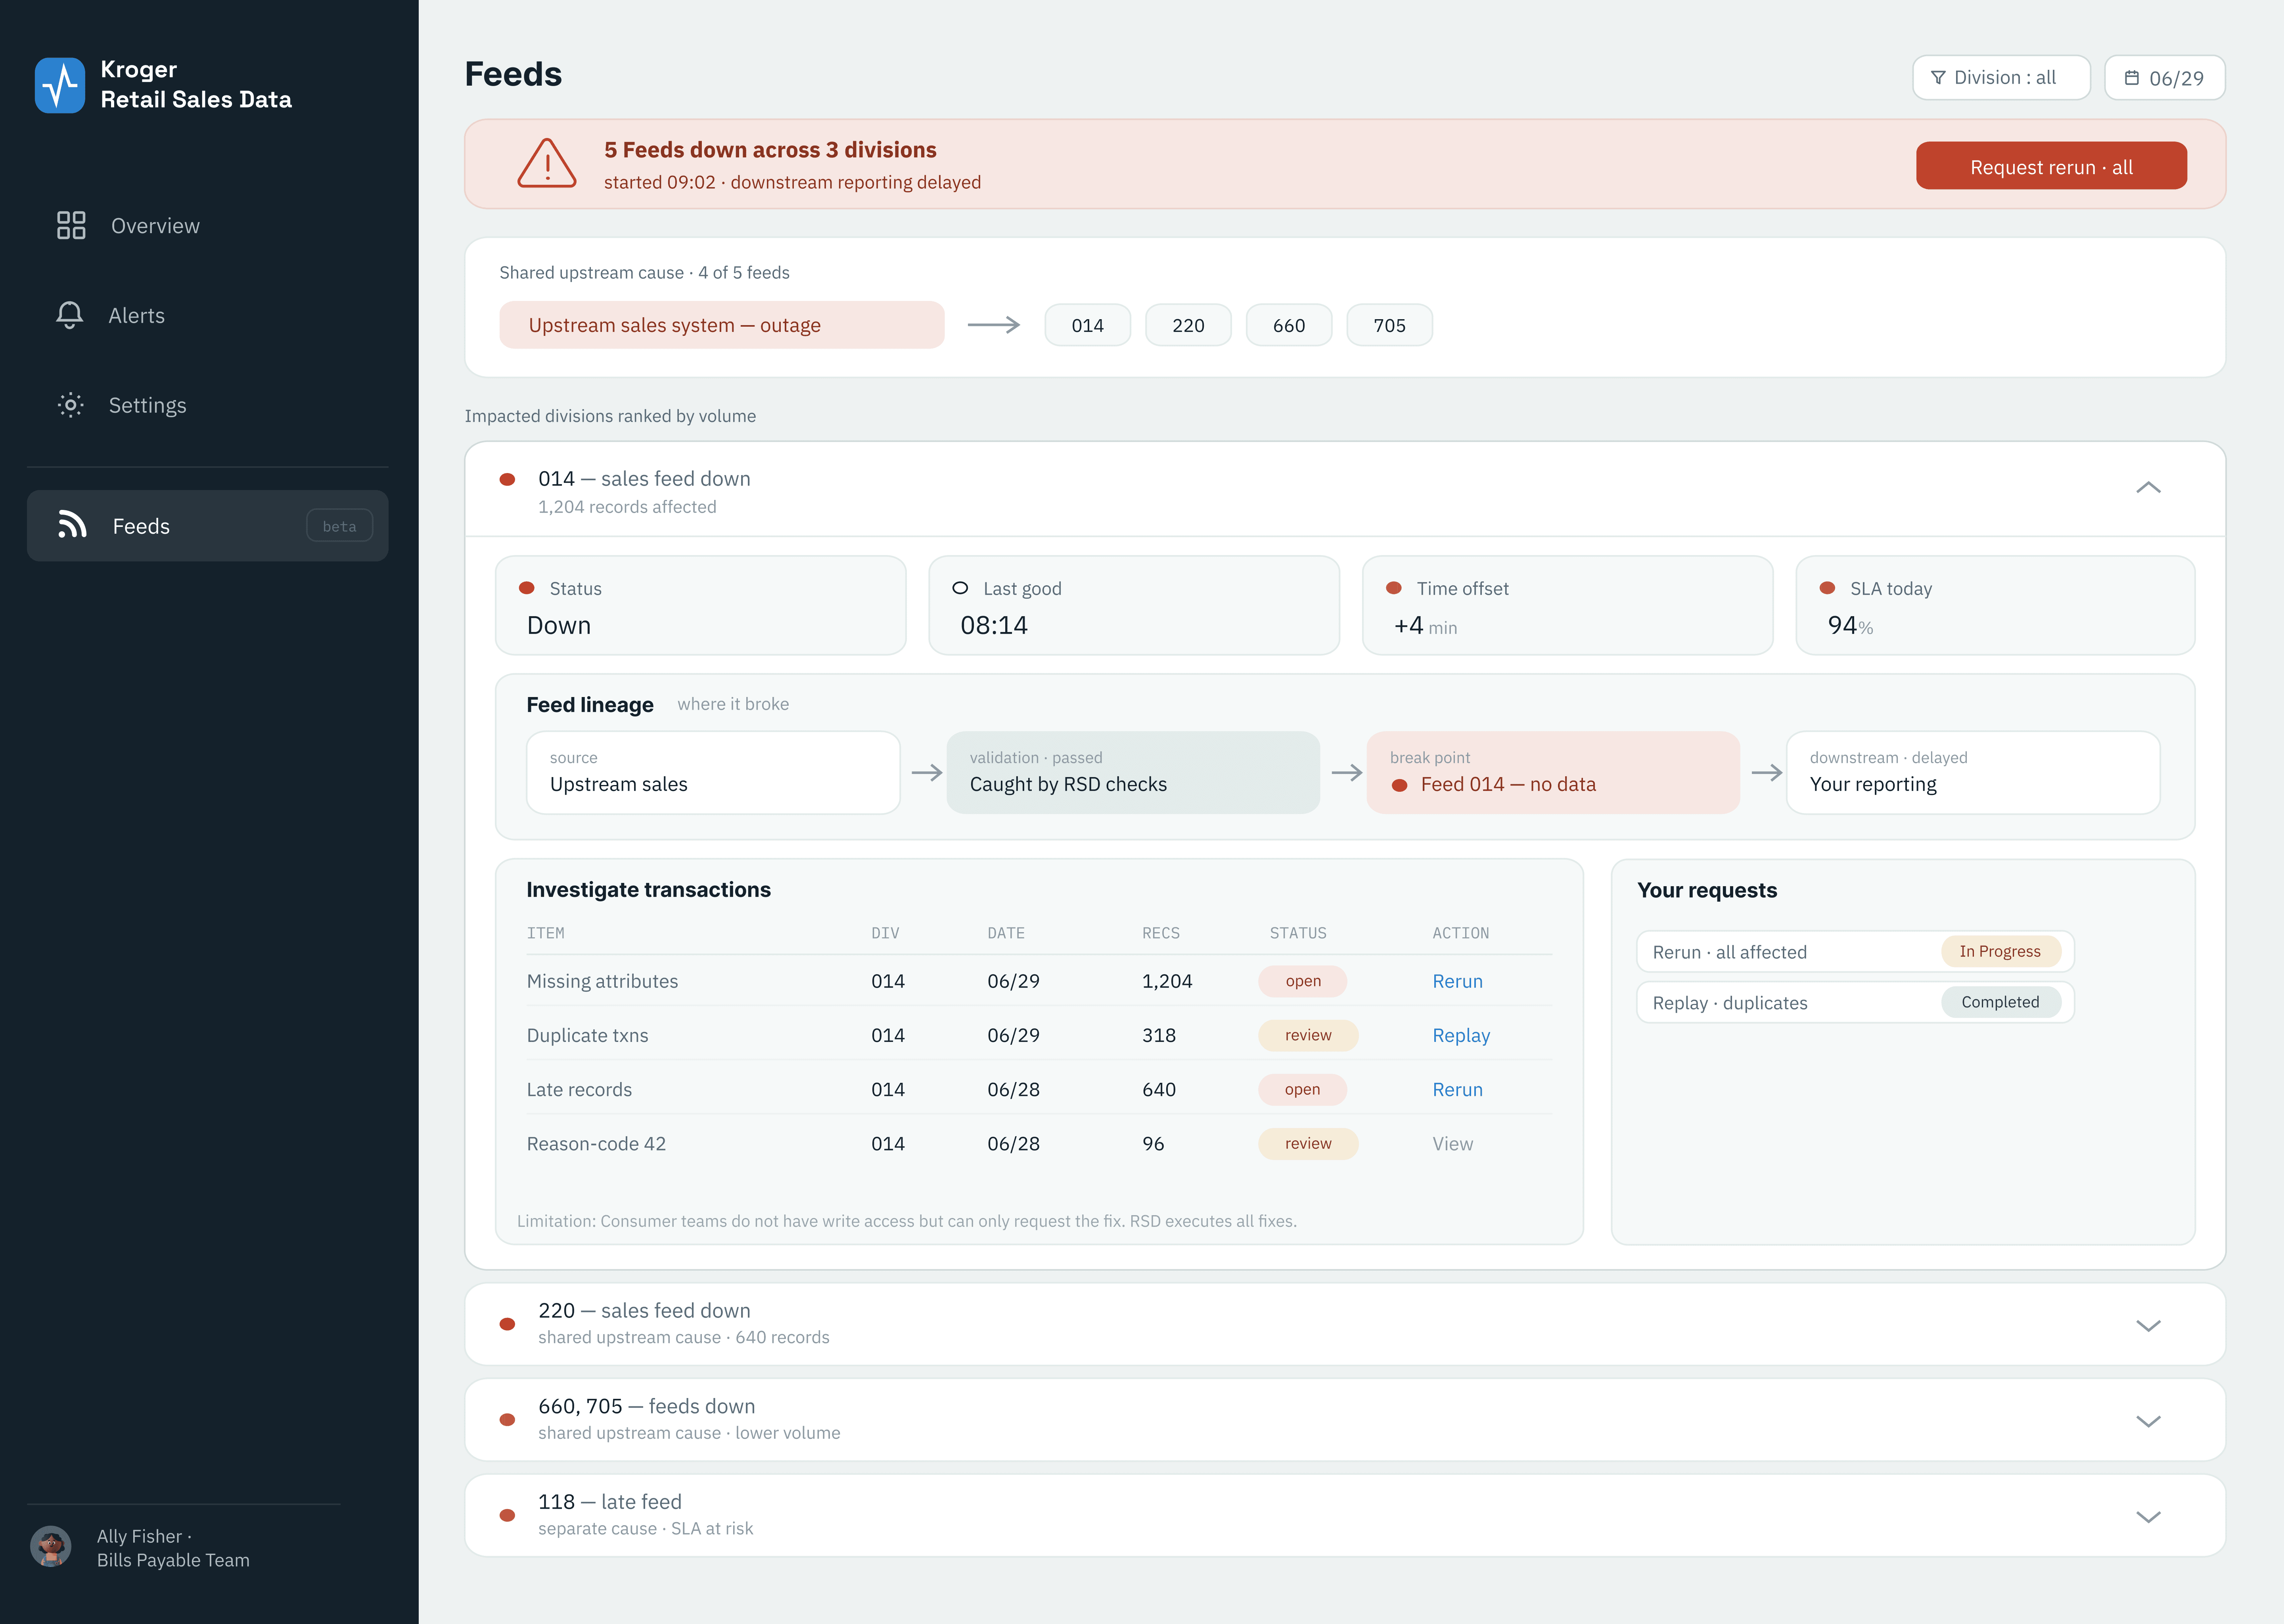Click the beta badge next to Feeds

tap(339, 526)
